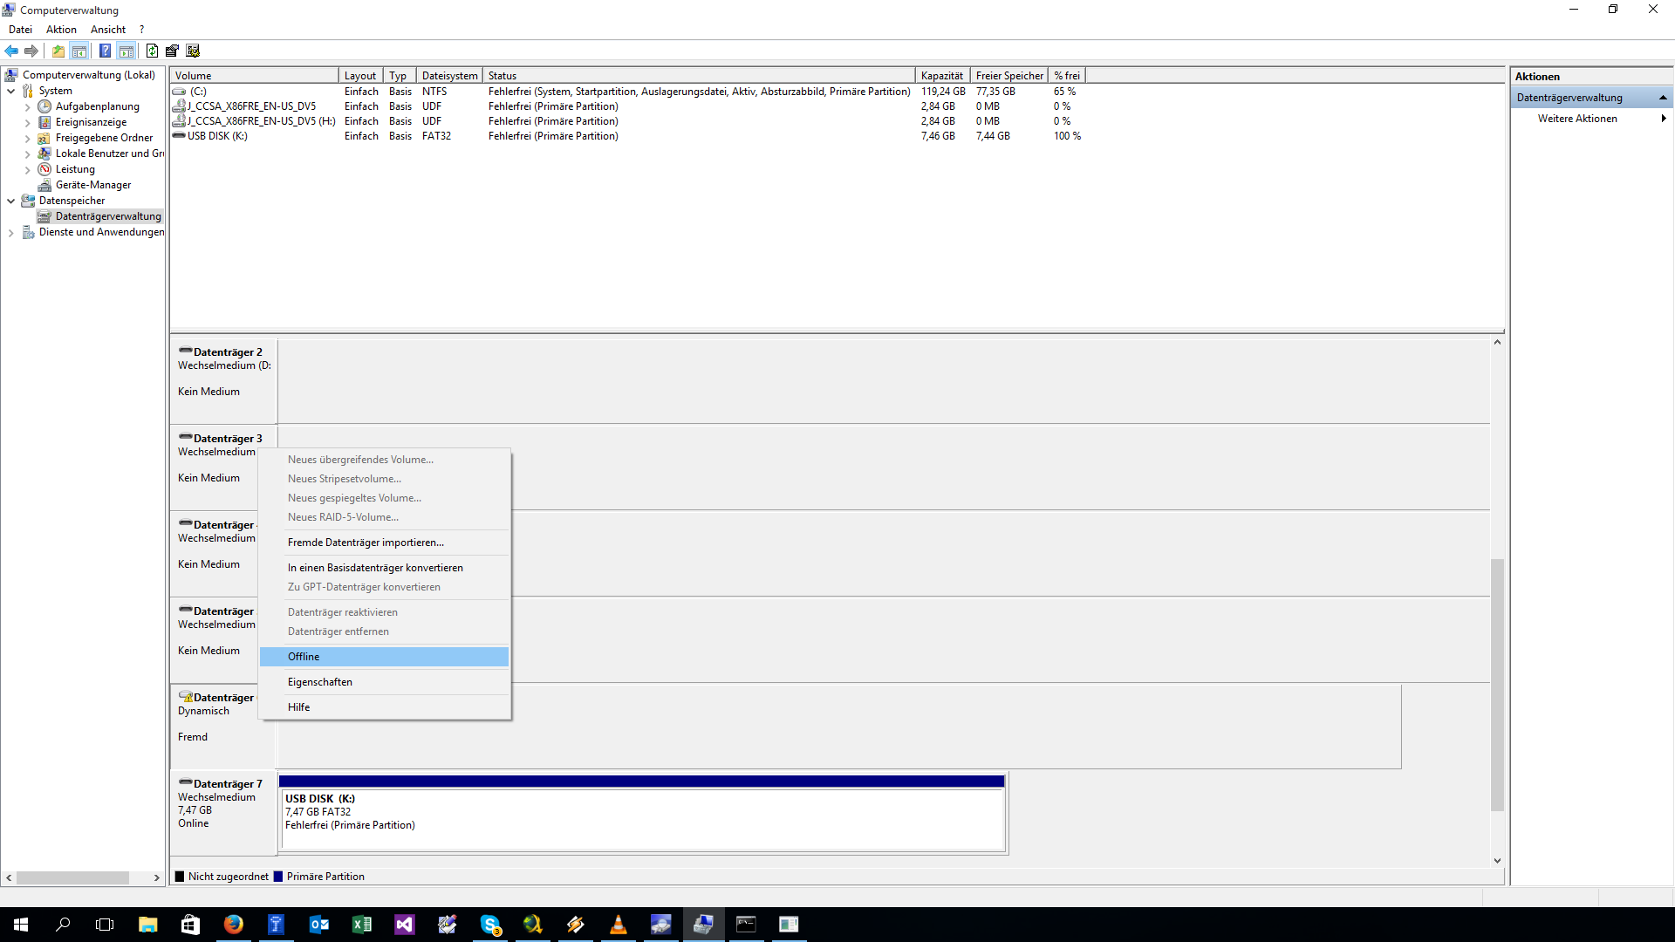Expand Dienste und Anwendungen node
Viewport: 1675px width, 942px height.
(10, 232)
